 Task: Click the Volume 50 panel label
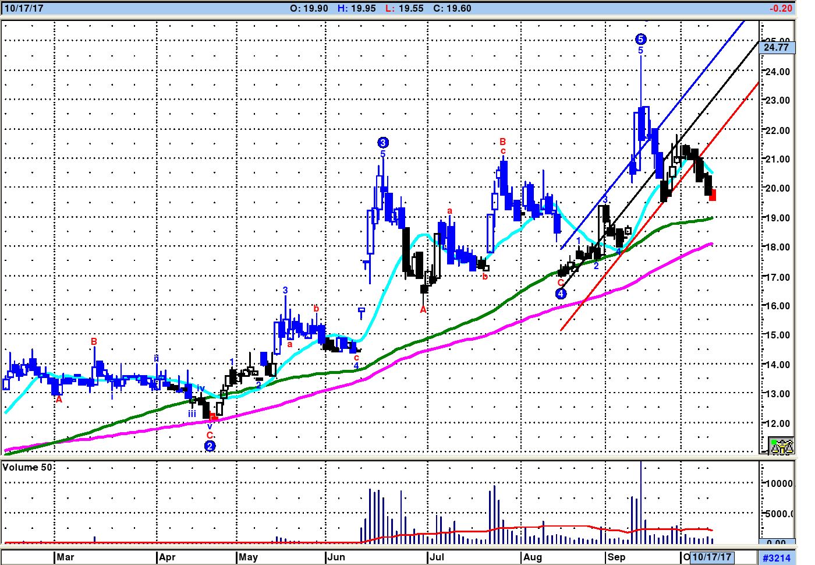[x=27, y=467]
